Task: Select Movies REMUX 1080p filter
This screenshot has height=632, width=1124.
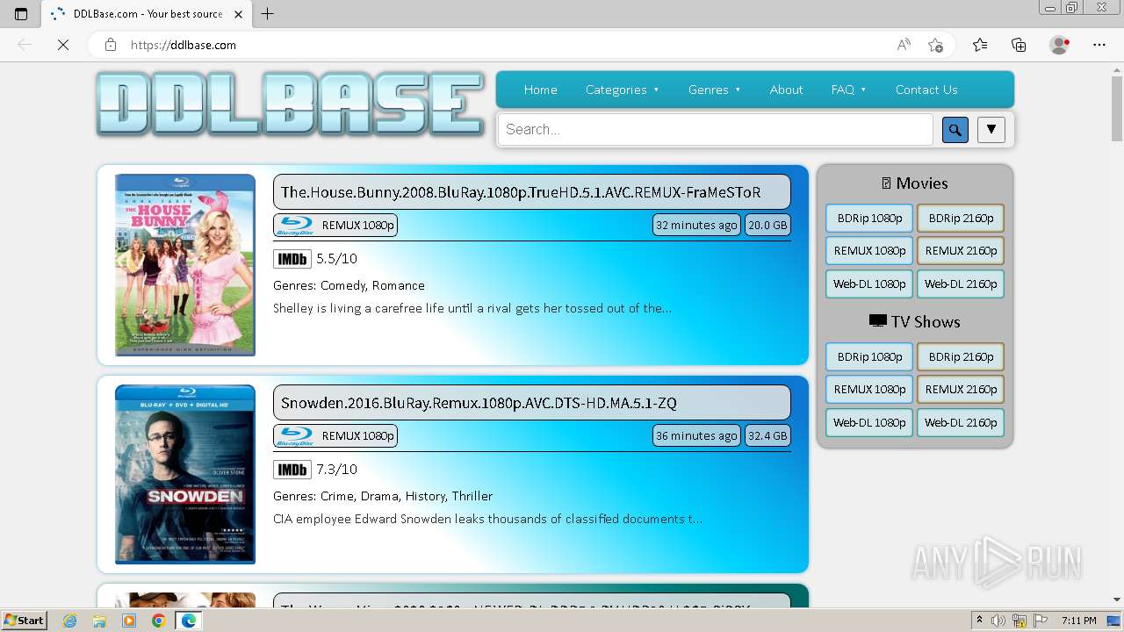Action: click(869, 251)
